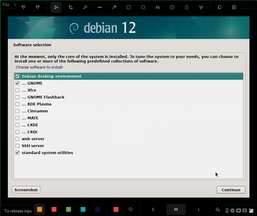Copy the image to clipboard
Viewport: 257px width, 216px height.
point(219,7)
